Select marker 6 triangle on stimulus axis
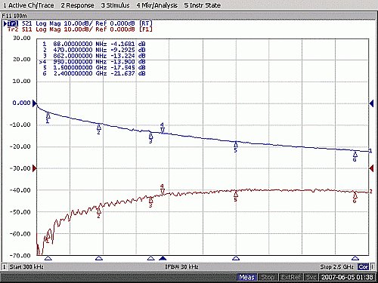The image size is (378, 283). (355, 258)
